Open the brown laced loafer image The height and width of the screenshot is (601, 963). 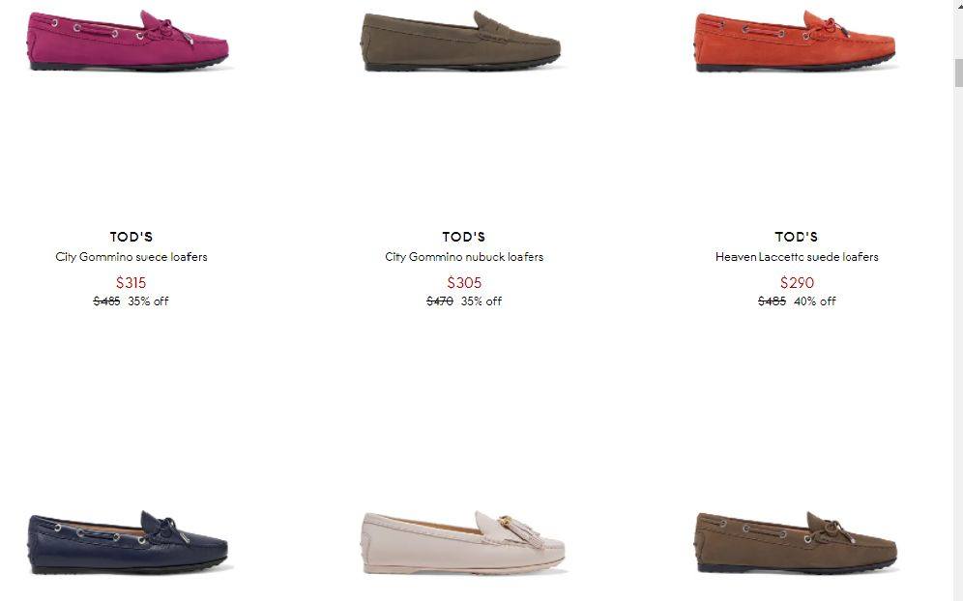(x=797, y=543)
